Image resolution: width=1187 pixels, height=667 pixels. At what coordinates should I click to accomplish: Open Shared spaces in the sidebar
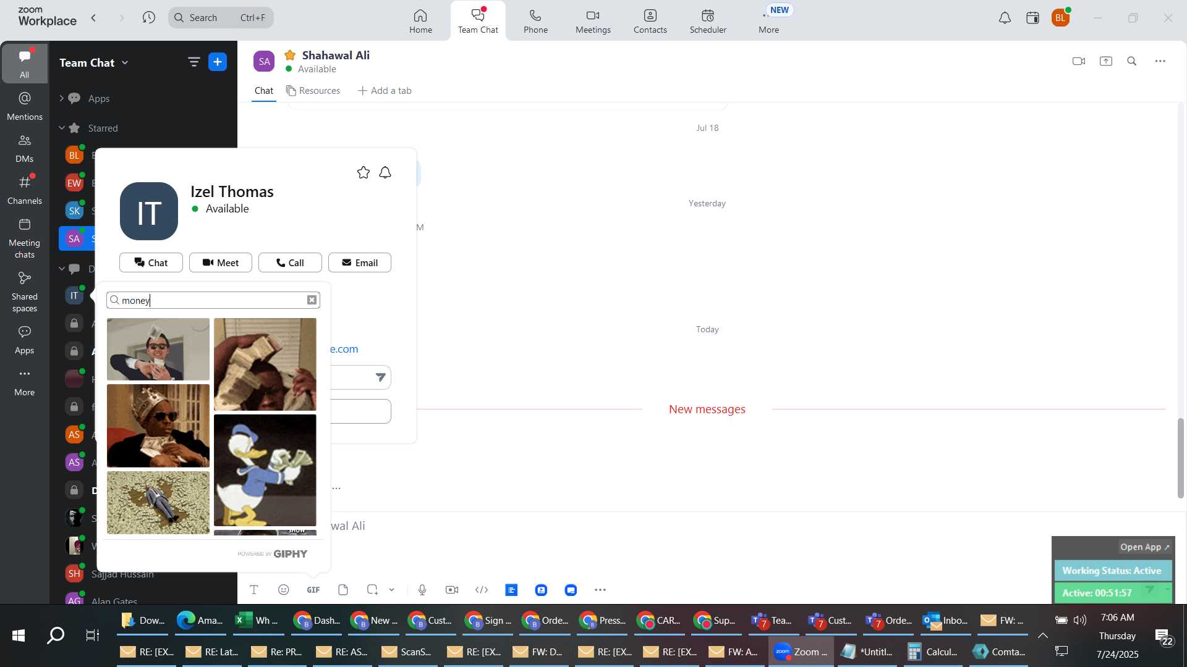24,292
